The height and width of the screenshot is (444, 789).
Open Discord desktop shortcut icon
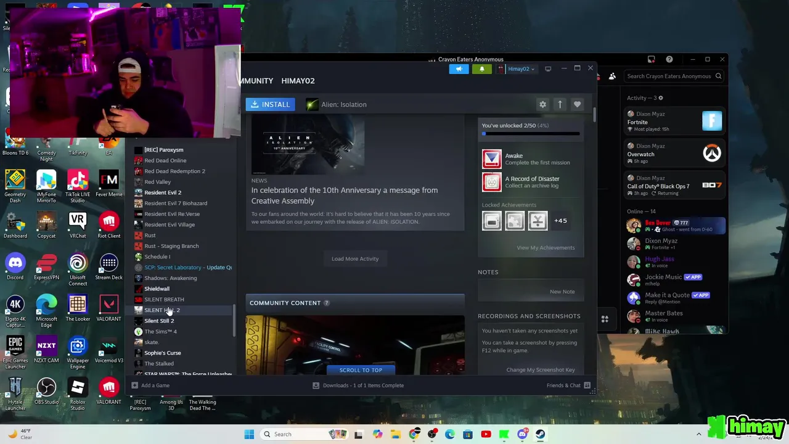(x=15, y=267)
